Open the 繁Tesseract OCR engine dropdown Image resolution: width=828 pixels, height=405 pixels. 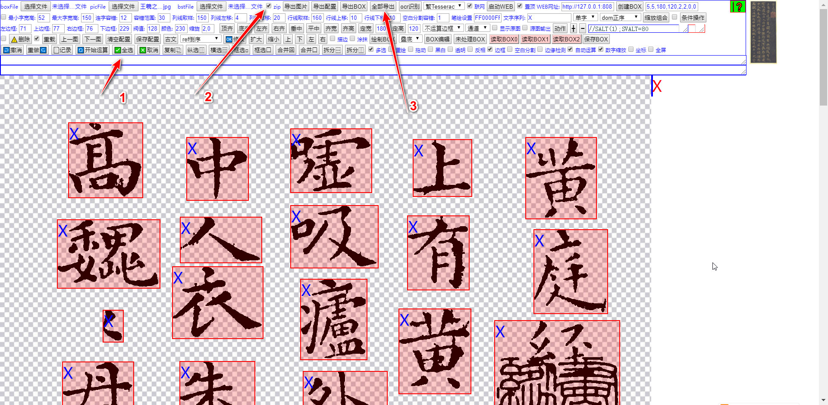point(444,6)
